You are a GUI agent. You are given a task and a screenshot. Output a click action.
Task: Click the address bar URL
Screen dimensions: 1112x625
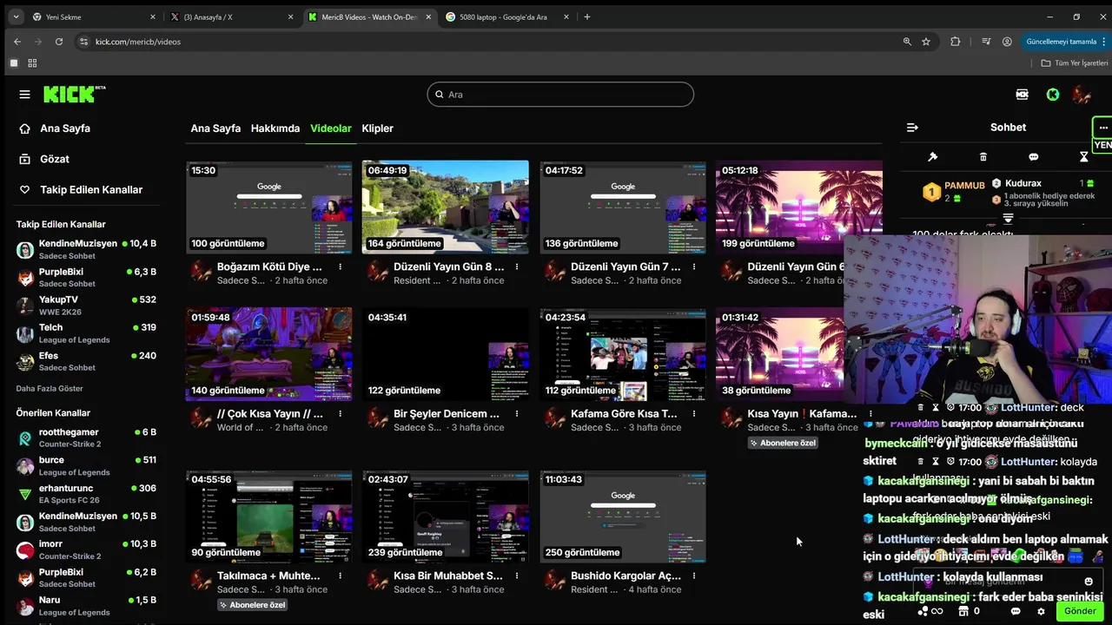click(138, 42)
